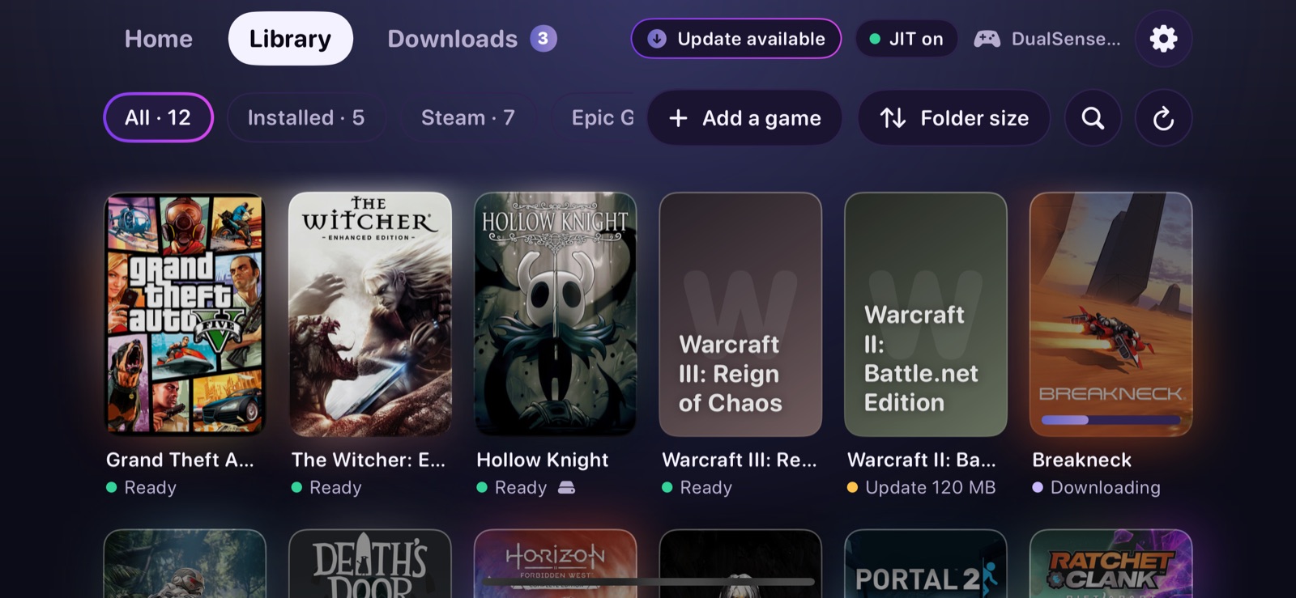Open the Warcraft II: Battle.net Edition card
The height and width of the screenshot is (598, 1296).
(926, 314)
